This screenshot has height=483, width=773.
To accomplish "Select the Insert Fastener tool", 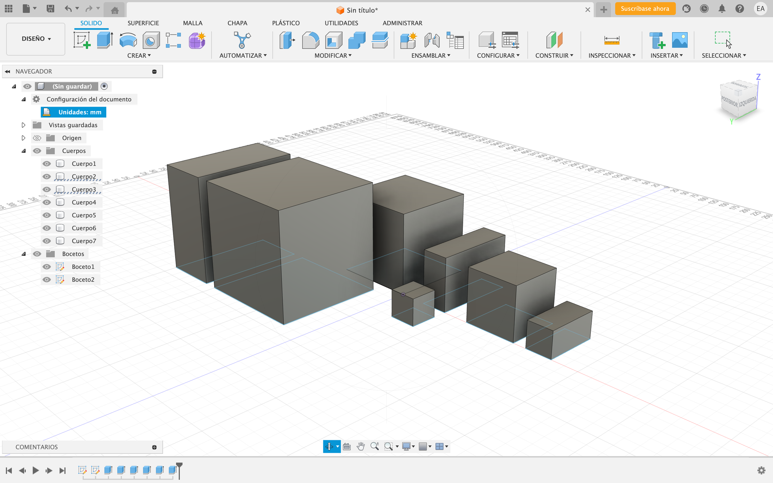I will tap(657, 40).
